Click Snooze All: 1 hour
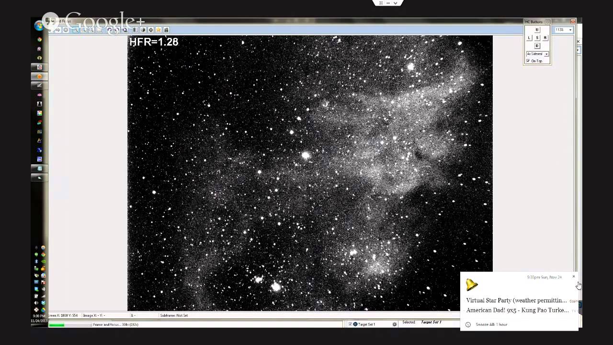The width and height of the screenshot is (613, 345). click(491, 324)
